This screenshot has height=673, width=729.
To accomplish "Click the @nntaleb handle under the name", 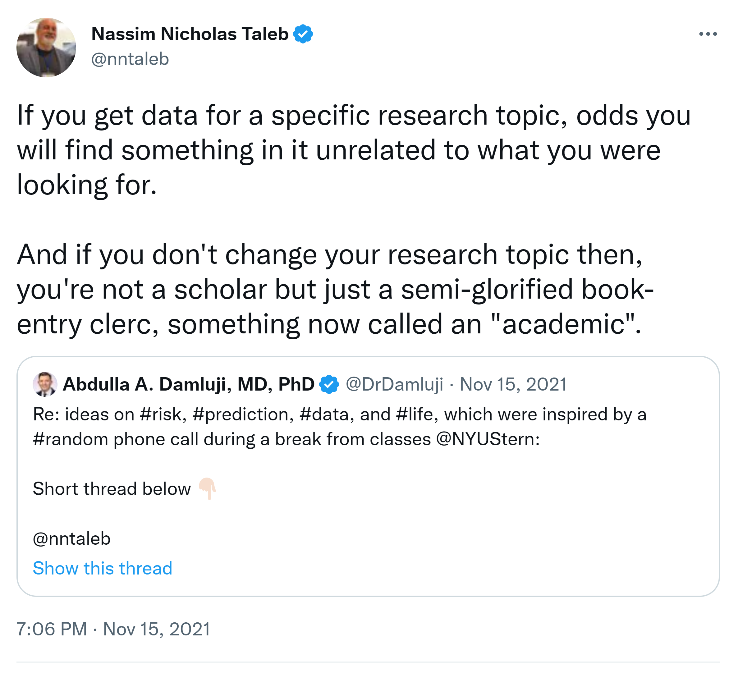I will click(x=130, y=59).
